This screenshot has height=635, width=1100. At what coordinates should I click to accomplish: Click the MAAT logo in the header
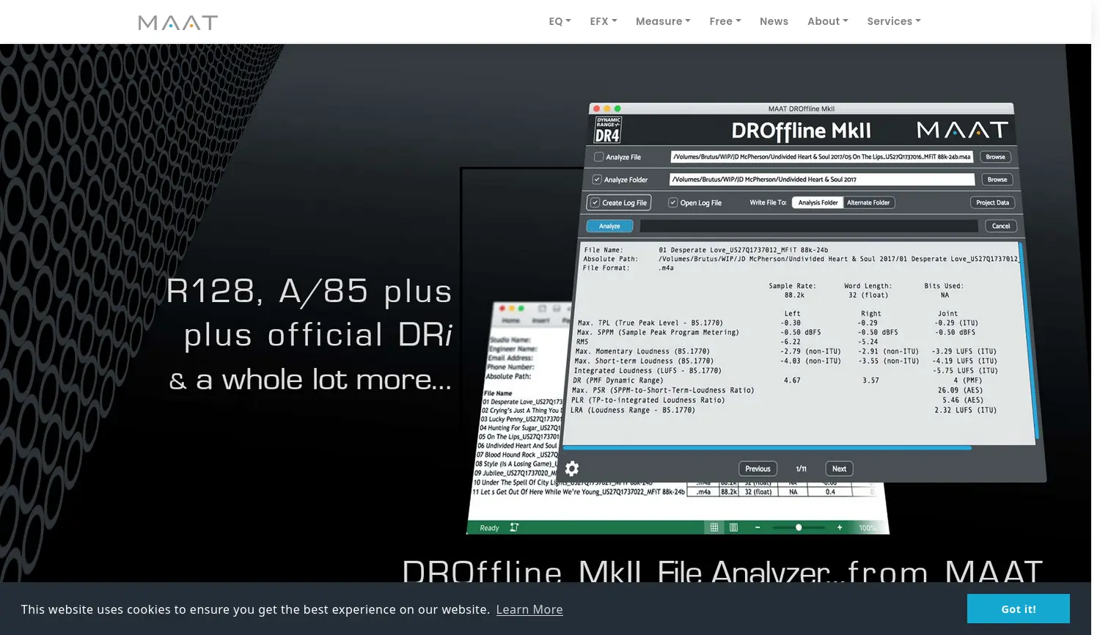[x=178, y=22]
